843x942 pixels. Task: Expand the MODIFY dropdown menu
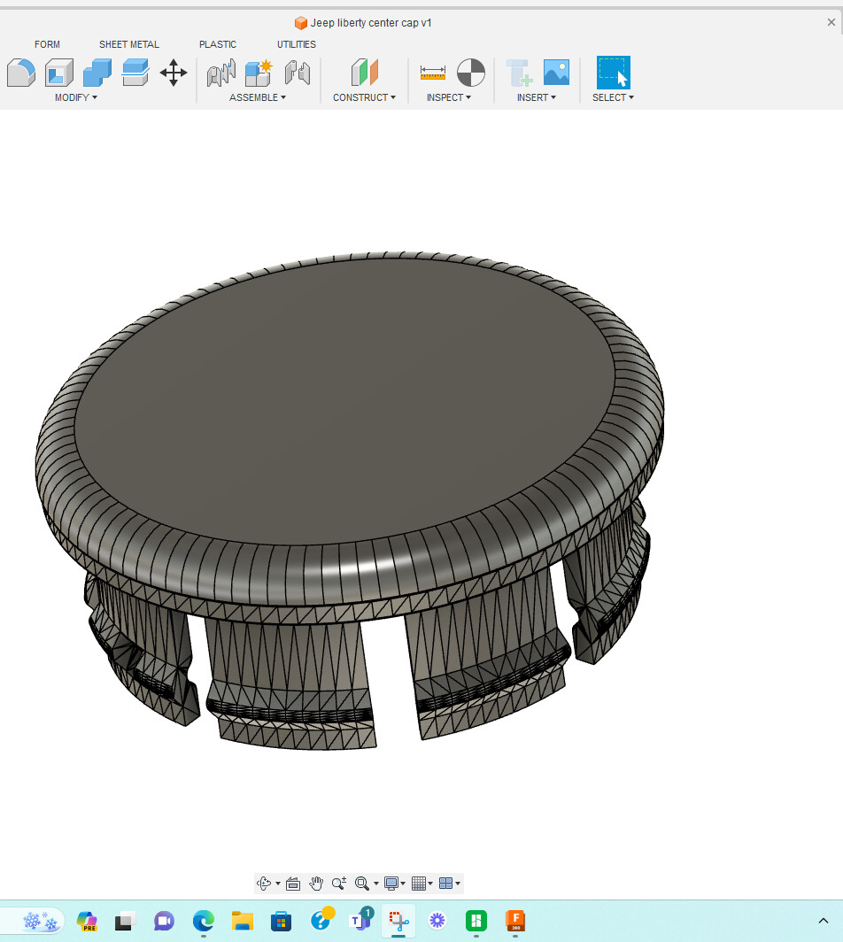tap(75, 97)
